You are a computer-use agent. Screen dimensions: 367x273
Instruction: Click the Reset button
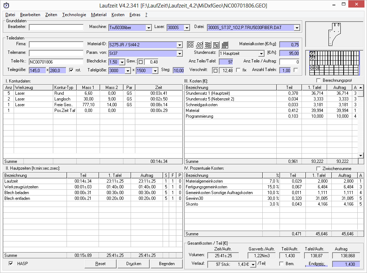(100, 264)
